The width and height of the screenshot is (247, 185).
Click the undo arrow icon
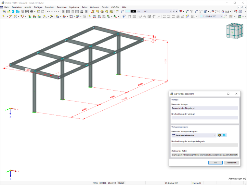[48, 11]
